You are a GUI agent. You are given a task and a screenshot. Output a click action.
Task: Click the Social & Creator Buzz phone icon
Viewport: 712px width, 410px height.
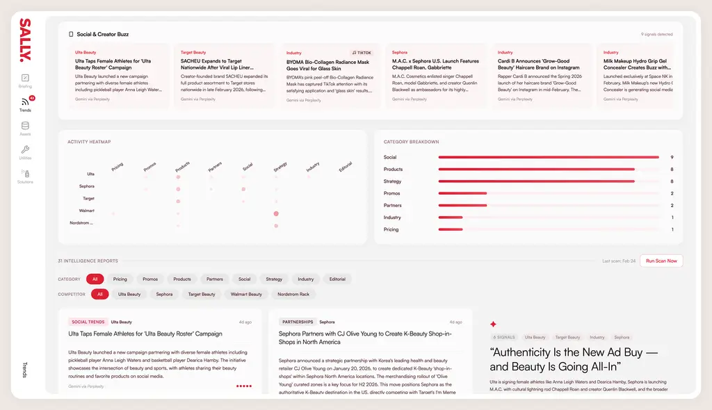point(71,34)
